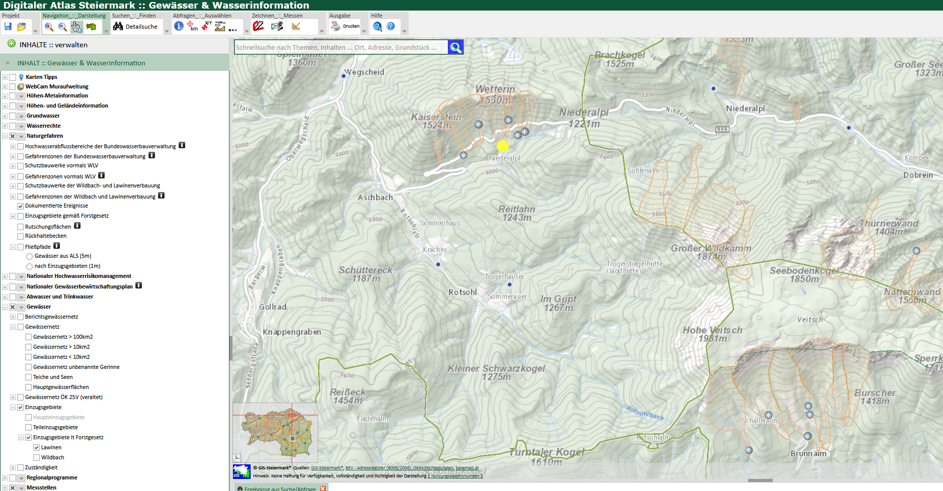Click INHALTE :: verwalten

[x=53, y=45]
